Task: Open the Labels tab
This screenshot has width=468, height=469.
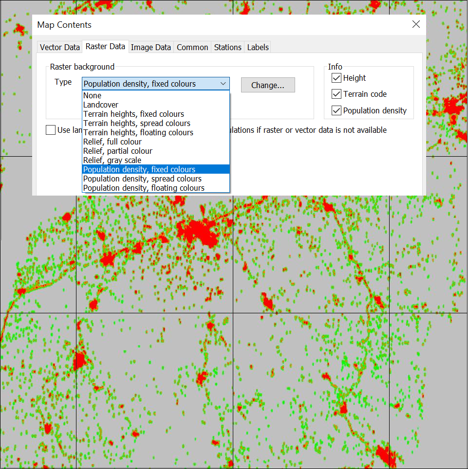Action: [258, 47]
